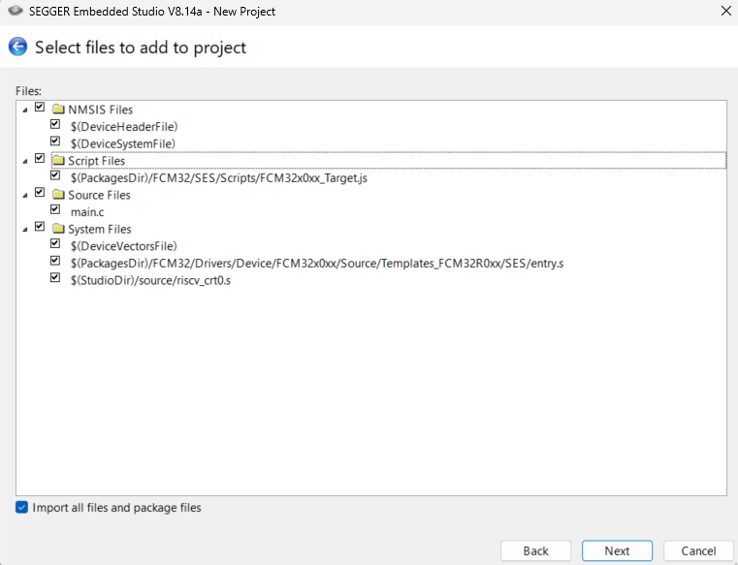Image resolution: width=738 pixels, height=565 pixels.
Task: Click the blue back arrow icon
Action: (x=17, y=47)
